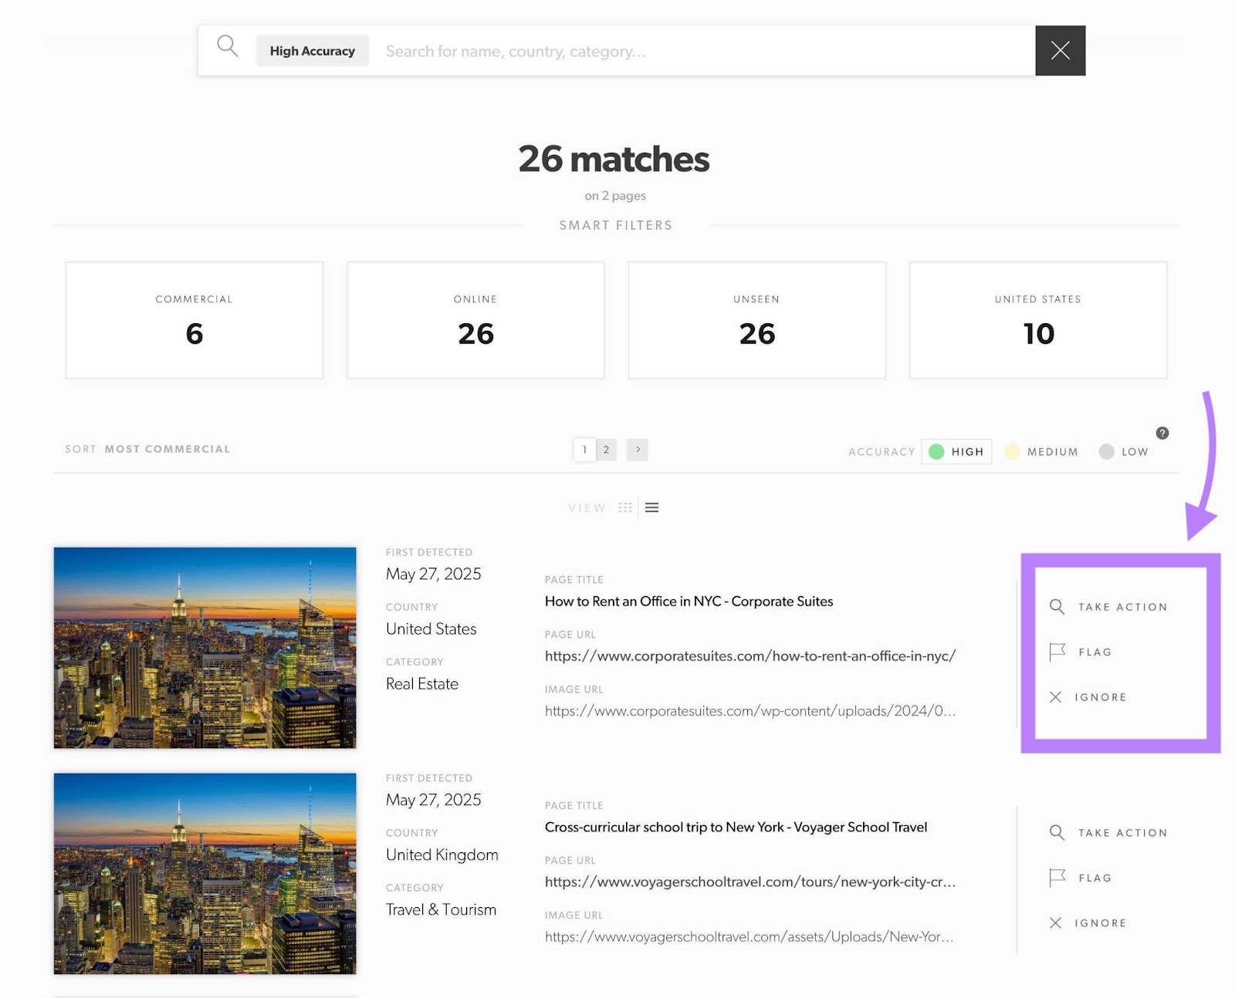Click the search magnifier icon

[228, 47]
